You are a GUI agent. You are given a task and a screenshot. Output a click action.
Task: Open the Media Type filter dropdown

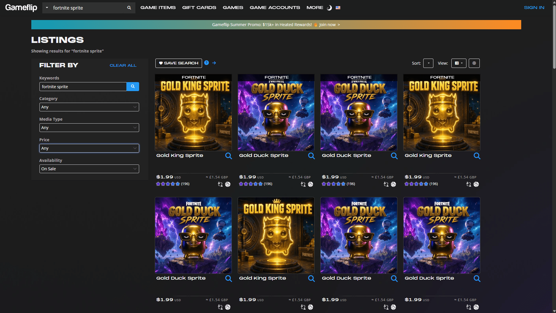[89, 128]
